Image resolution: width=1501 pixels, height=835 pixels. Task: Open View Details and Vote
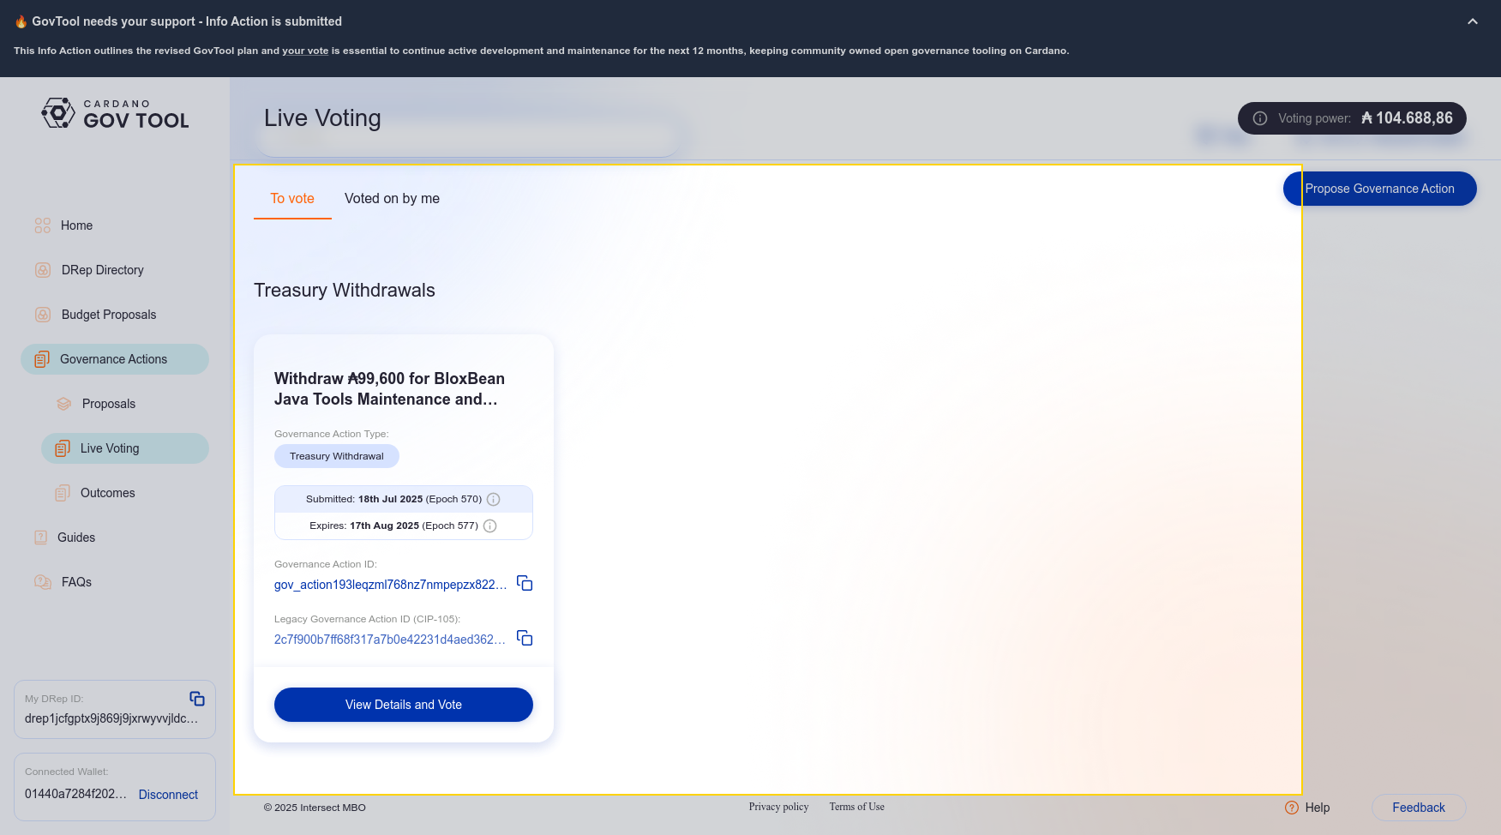click(403, 705)
